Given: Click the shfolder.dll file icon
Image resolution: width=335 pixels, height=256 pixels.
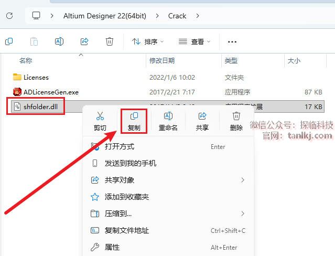Looking at the screenshot, I should coord(17,106).
